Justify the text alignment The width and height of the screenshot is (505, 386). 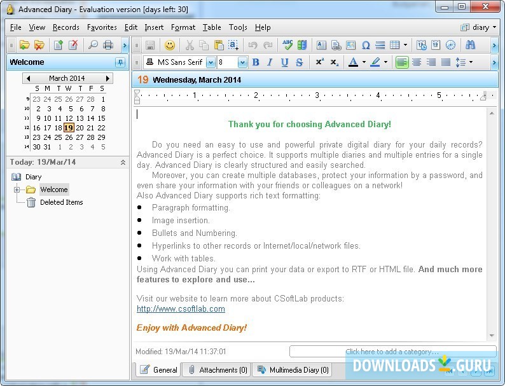446,62
